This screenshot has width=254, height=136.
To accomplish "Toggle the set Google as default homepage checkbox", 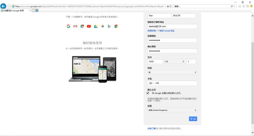I will point(148,93).
